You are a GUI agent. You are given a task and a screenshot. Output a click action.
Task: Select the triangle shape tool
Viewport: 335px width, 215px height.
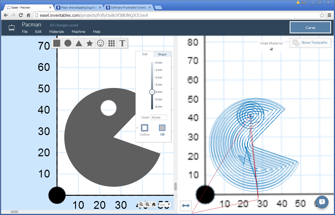[x=79, y=43]
